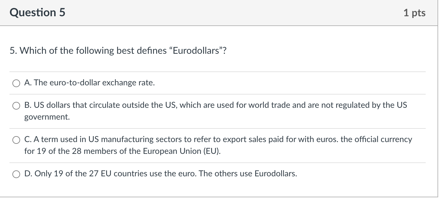Click the word 'government.' under option B
The width and height of the screenshot is (447, 202).
point(47,117)
